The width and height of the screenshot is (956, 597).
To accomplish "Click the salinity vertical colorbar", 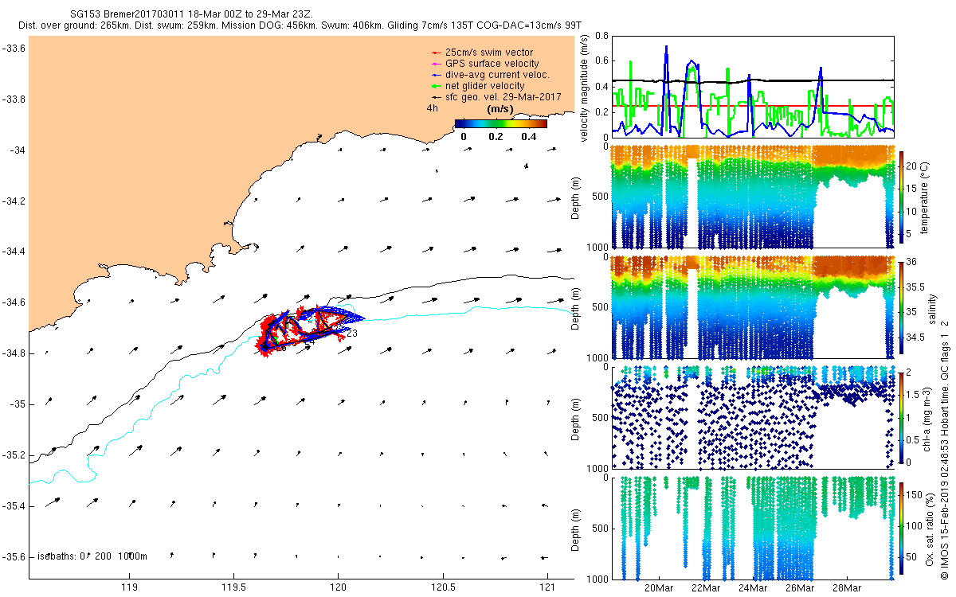I will [902, 306].
